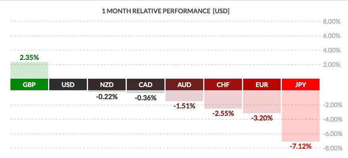Screen dimensions: 348x158
Task: Click the NZD currency label
Action: tap(107, 84)
